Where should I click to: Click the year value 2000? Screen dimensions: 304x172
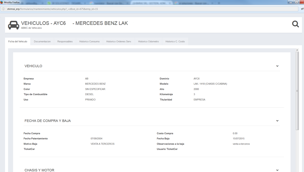[196, 89]
